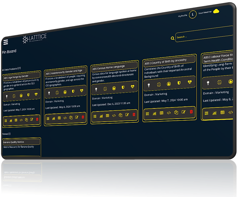Click the shield icon on the Country of Birth by Ancestry card
This screenshot has width=238, height=197.
coord(179,83)
